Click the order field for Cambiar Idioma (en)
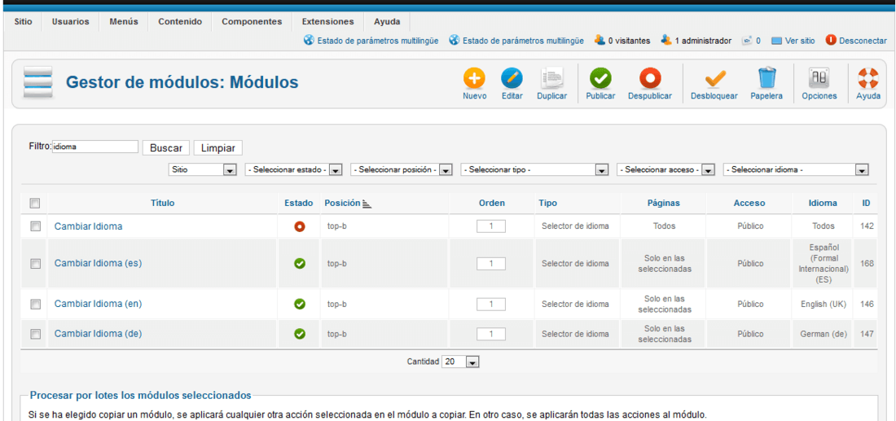This screenshot has height=421, width=896. 491,304
